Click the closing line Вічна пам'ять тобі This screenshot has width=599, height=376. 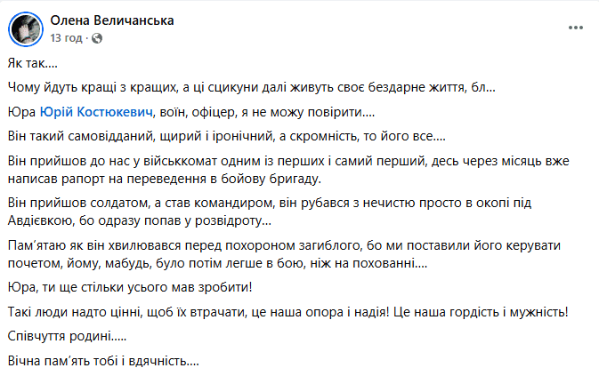point(103,361)
